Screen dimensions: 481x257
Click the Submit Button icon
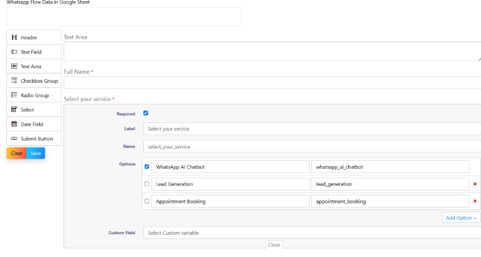(x=14, y=139)
